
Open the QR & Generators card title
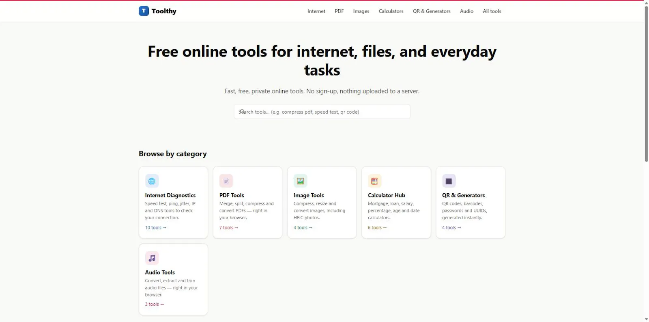[464, 195]
